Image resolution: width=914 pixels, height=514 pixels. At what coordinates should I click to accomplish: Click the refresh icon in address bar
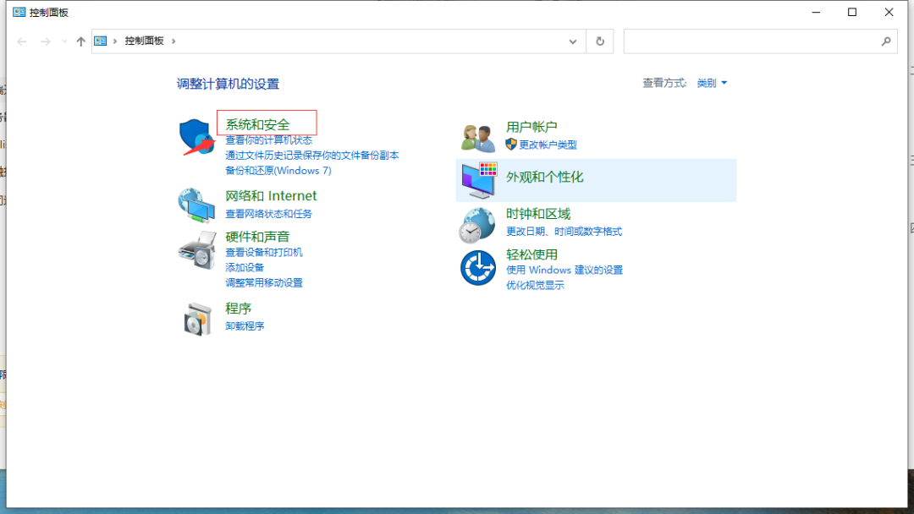point(599,41)
